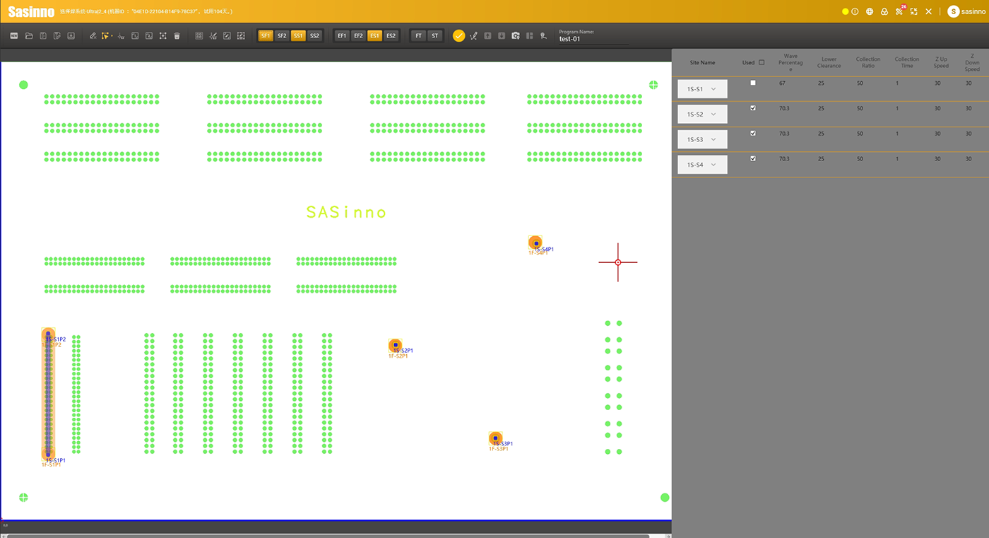The height and width of the screenshot is (538, 989).
Task: Click the square icon labeled 2
Action: point(149,35)
